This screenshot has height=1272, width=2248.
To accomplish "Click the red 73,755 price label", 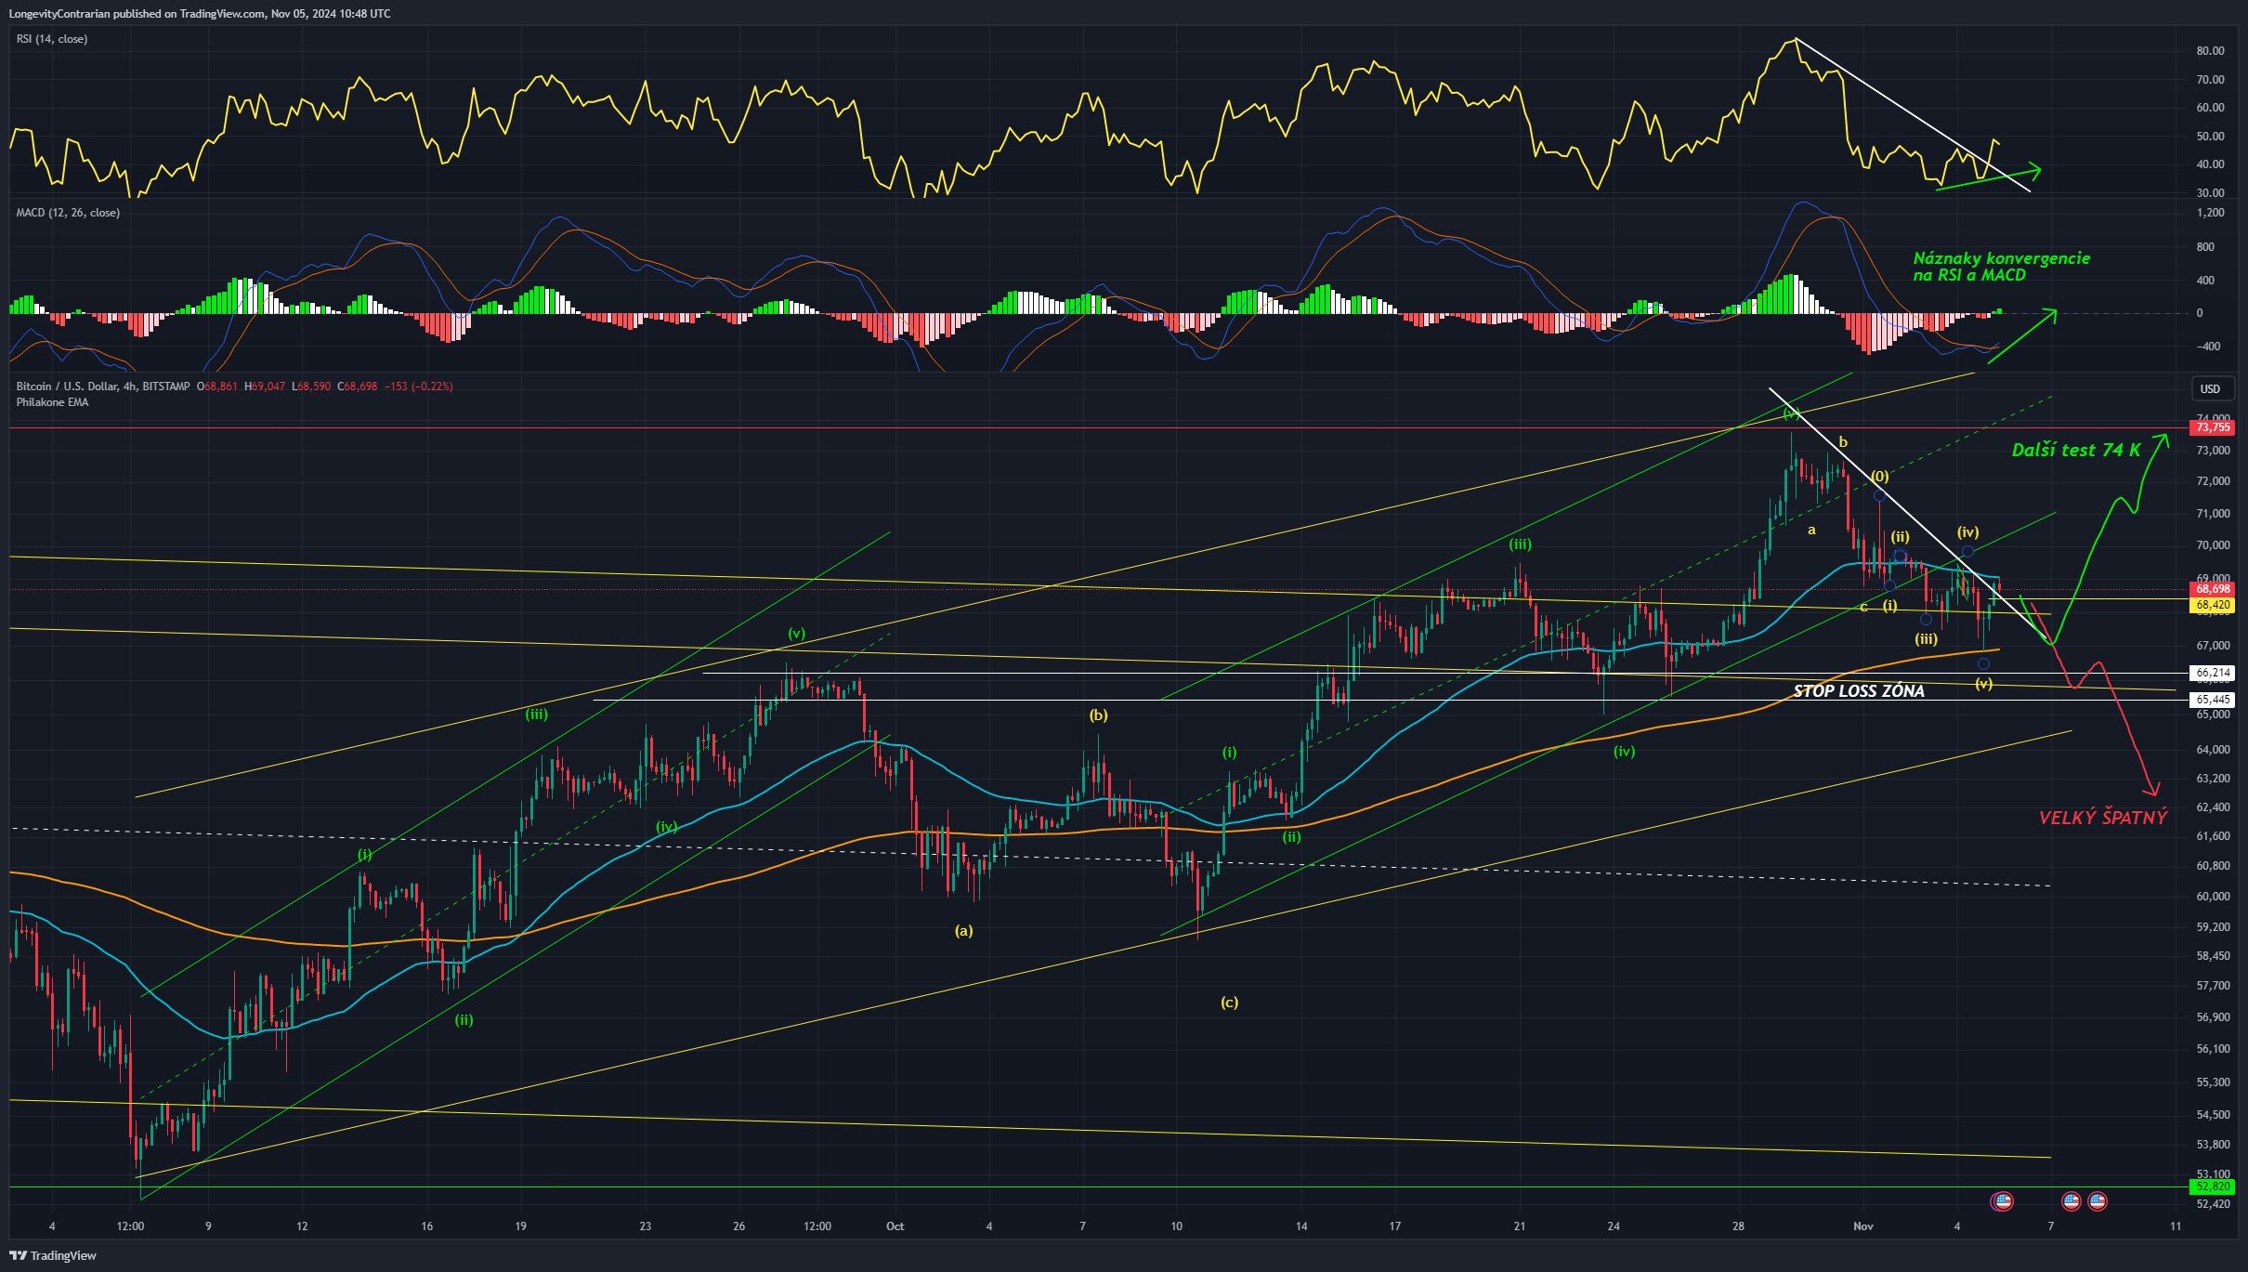I will click(x=2210, y=427).
